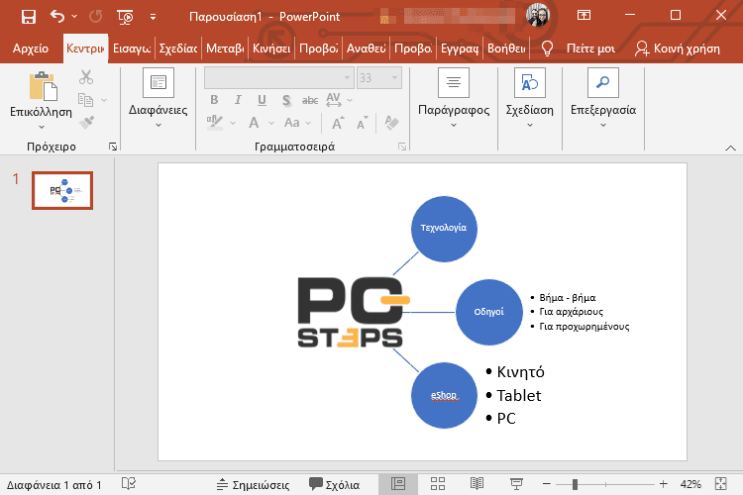This screenshot has height=495, width=743.
Task: Toggle Italic formatting
Action: 238,100
